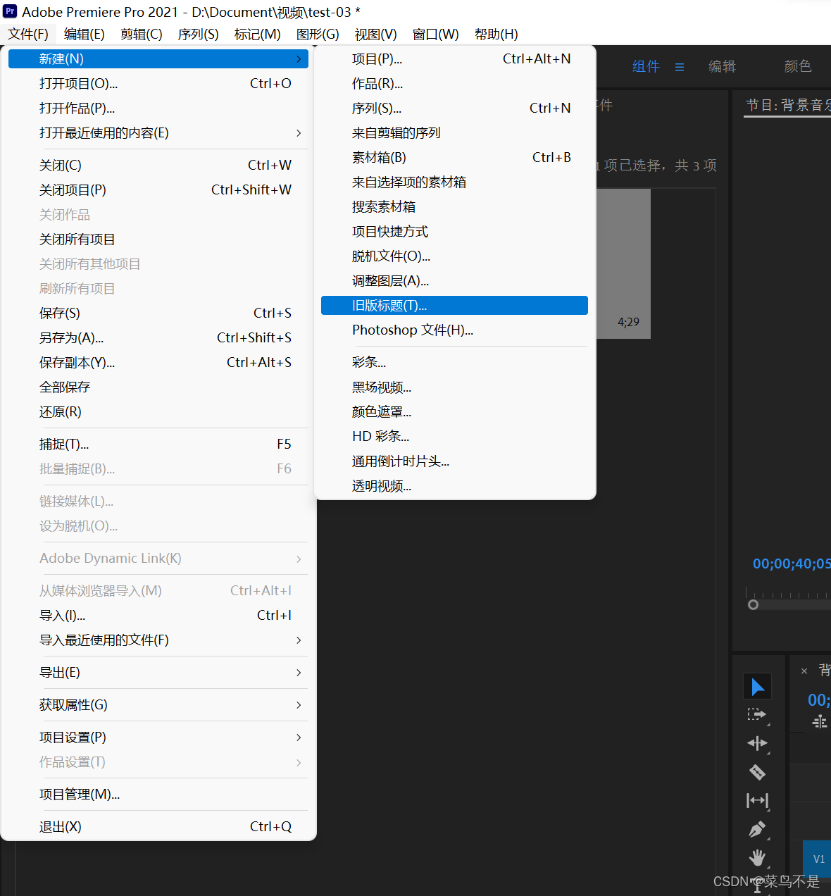
Task: Select the Ripple Edit tool
Action: pyautogui.click(x=757, y=743)
